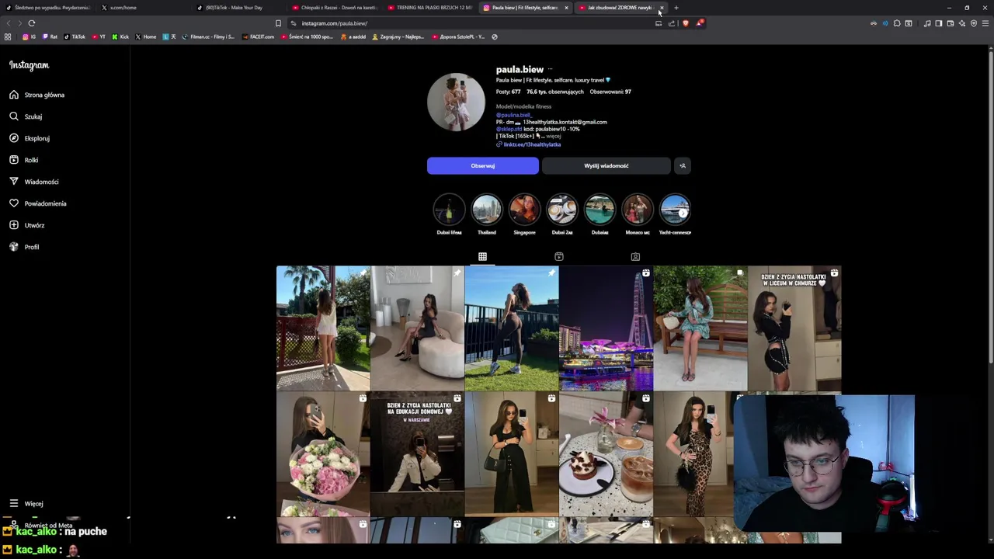994x559 pixels.
Task: Open Singapore story highlight
Action: click(524, 210)
